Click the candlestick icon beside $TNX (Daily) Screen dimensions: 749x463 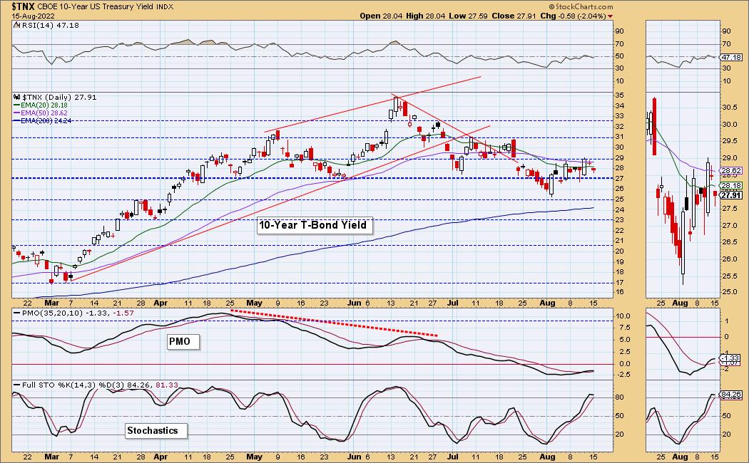18,98
